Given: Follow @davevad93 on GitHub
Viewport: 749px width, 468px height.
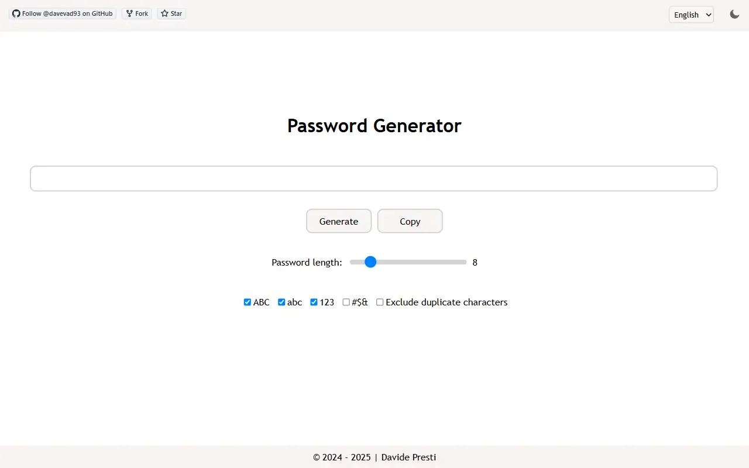Looking at the screenshot, I should click(x=62, y=13).
